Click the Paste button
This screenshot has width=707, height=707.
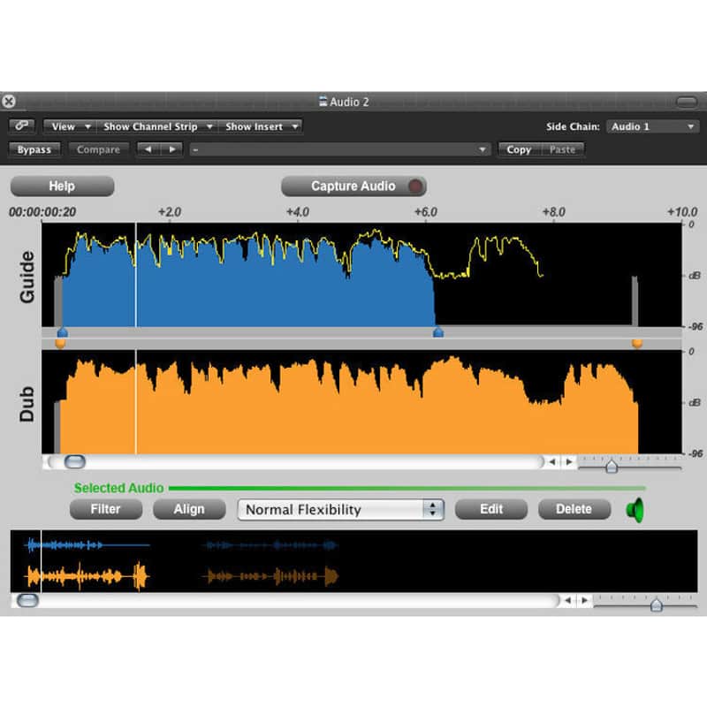(562, 149)
